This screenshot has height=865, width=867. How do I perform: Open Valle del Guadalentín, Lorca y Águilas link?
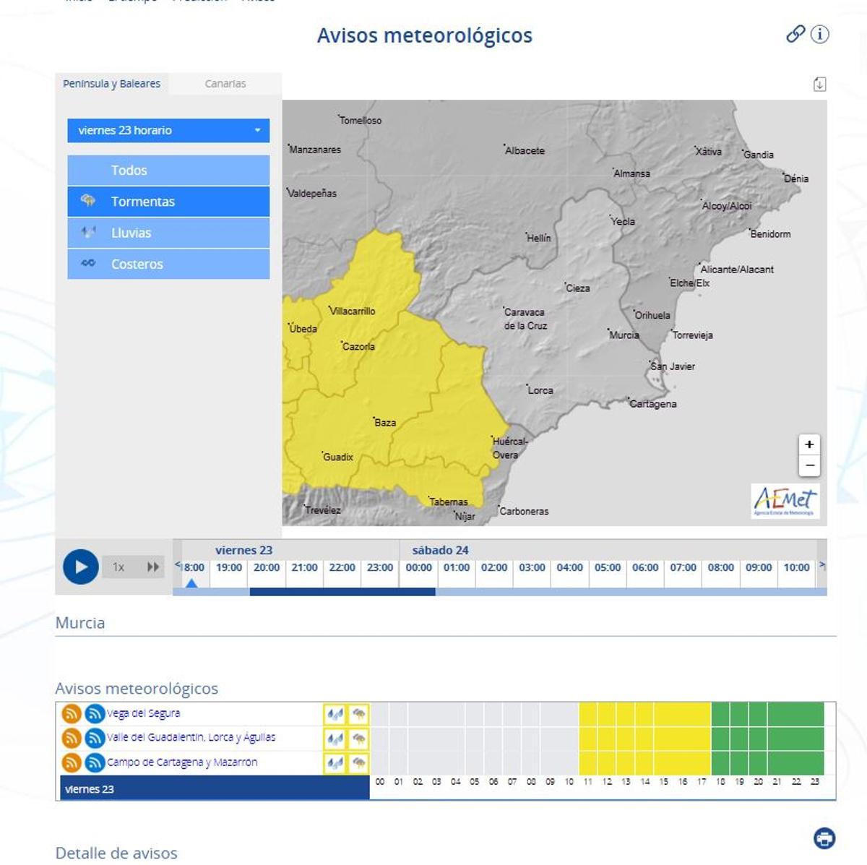(x=191, y=737)
